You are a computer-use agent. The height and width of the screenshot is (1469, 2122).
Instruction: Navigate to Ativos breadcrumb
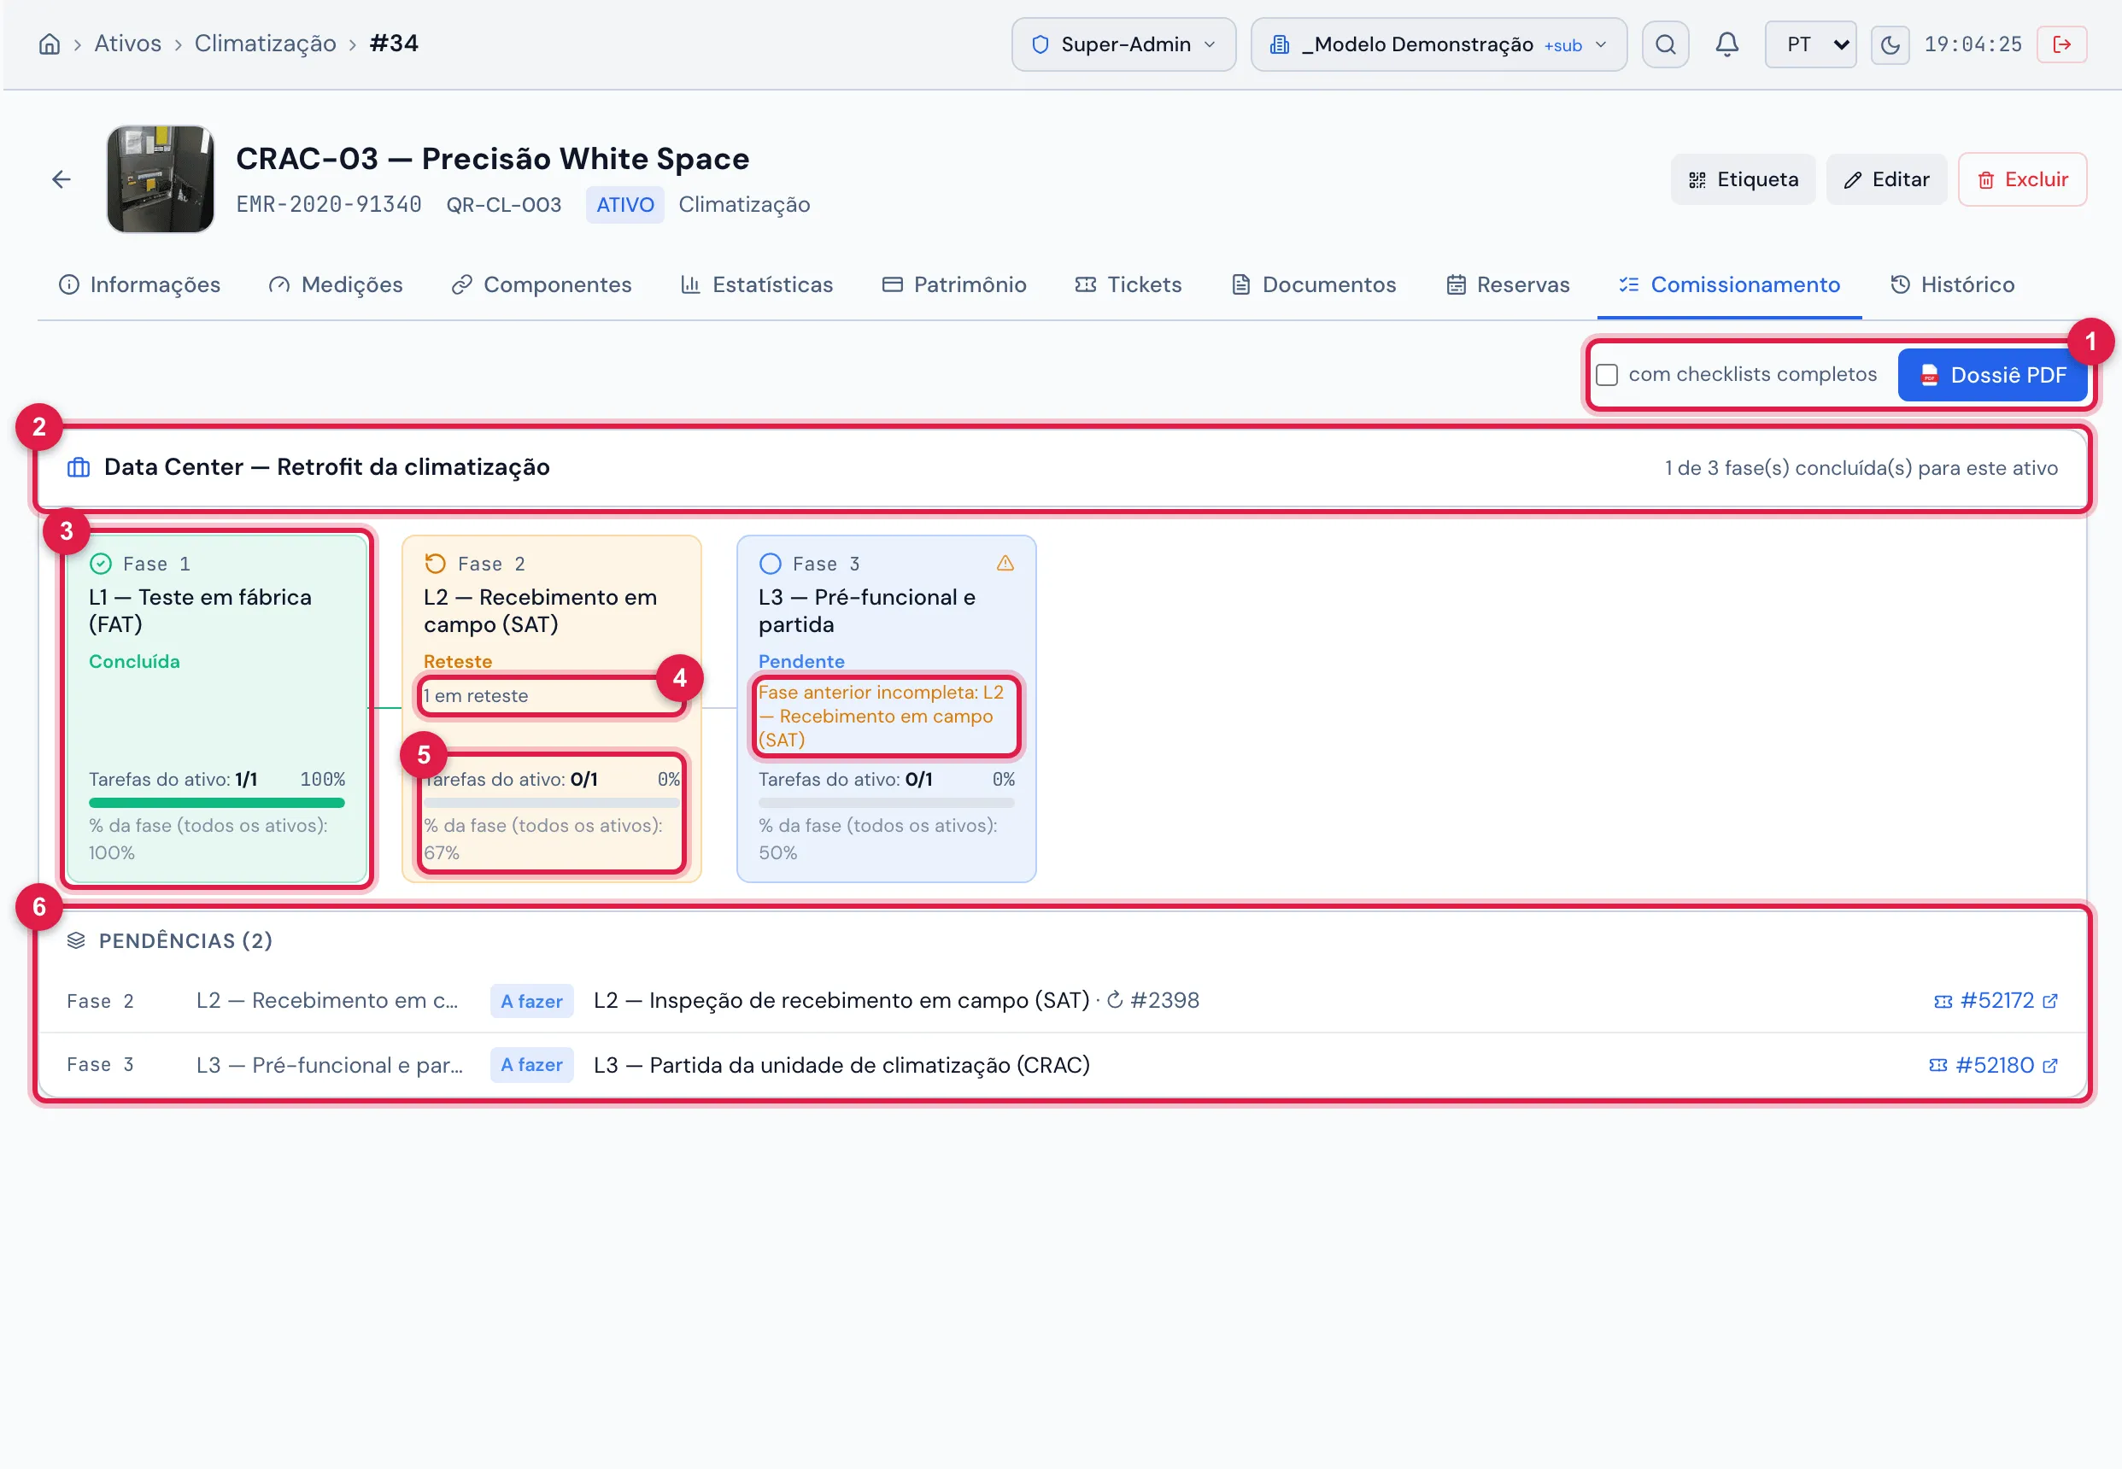click(x=127, y=44)
